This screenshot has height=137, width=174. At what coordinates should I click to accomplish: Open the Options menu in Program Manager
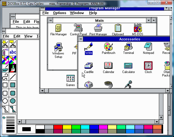(x=59, y=13)
